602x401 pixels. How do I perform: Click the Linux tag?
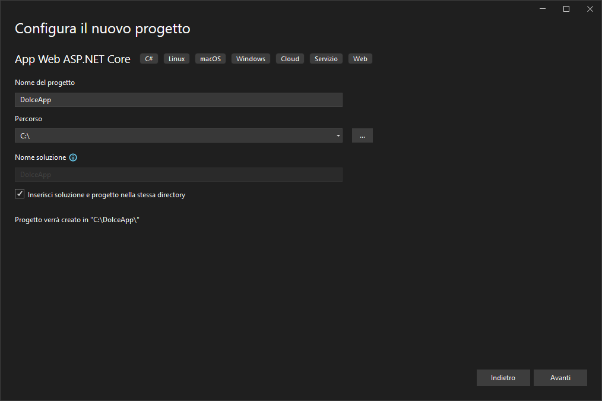176,59
